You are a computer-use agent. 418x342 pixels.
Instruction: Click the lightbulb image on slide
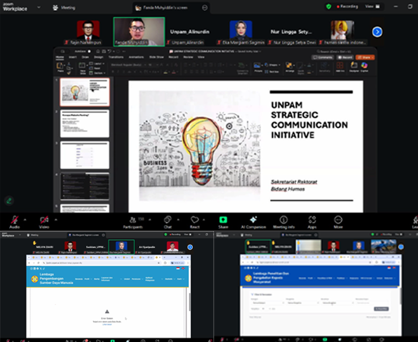(x=199, y=145)
